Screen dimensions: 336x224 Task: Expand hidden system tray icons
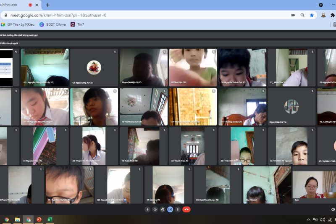[x=309, y=220]
